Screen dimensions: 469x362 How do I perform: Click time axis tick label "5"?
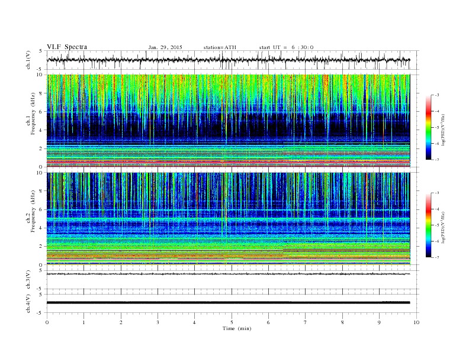pos(232,322)
